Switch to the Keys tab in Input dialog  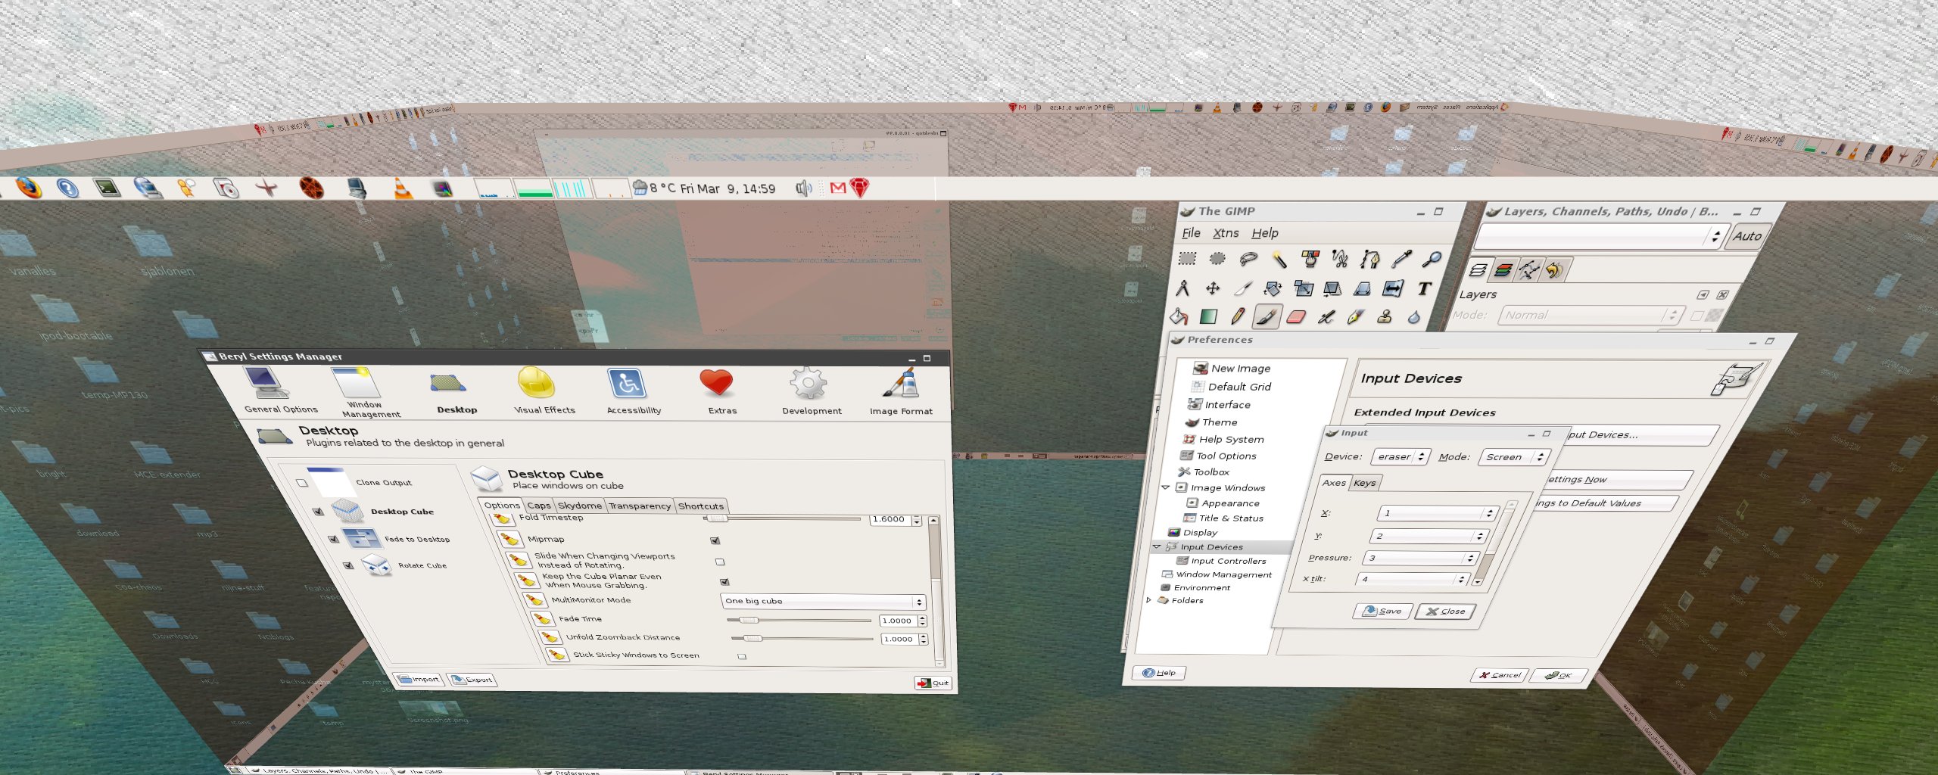1364,483
